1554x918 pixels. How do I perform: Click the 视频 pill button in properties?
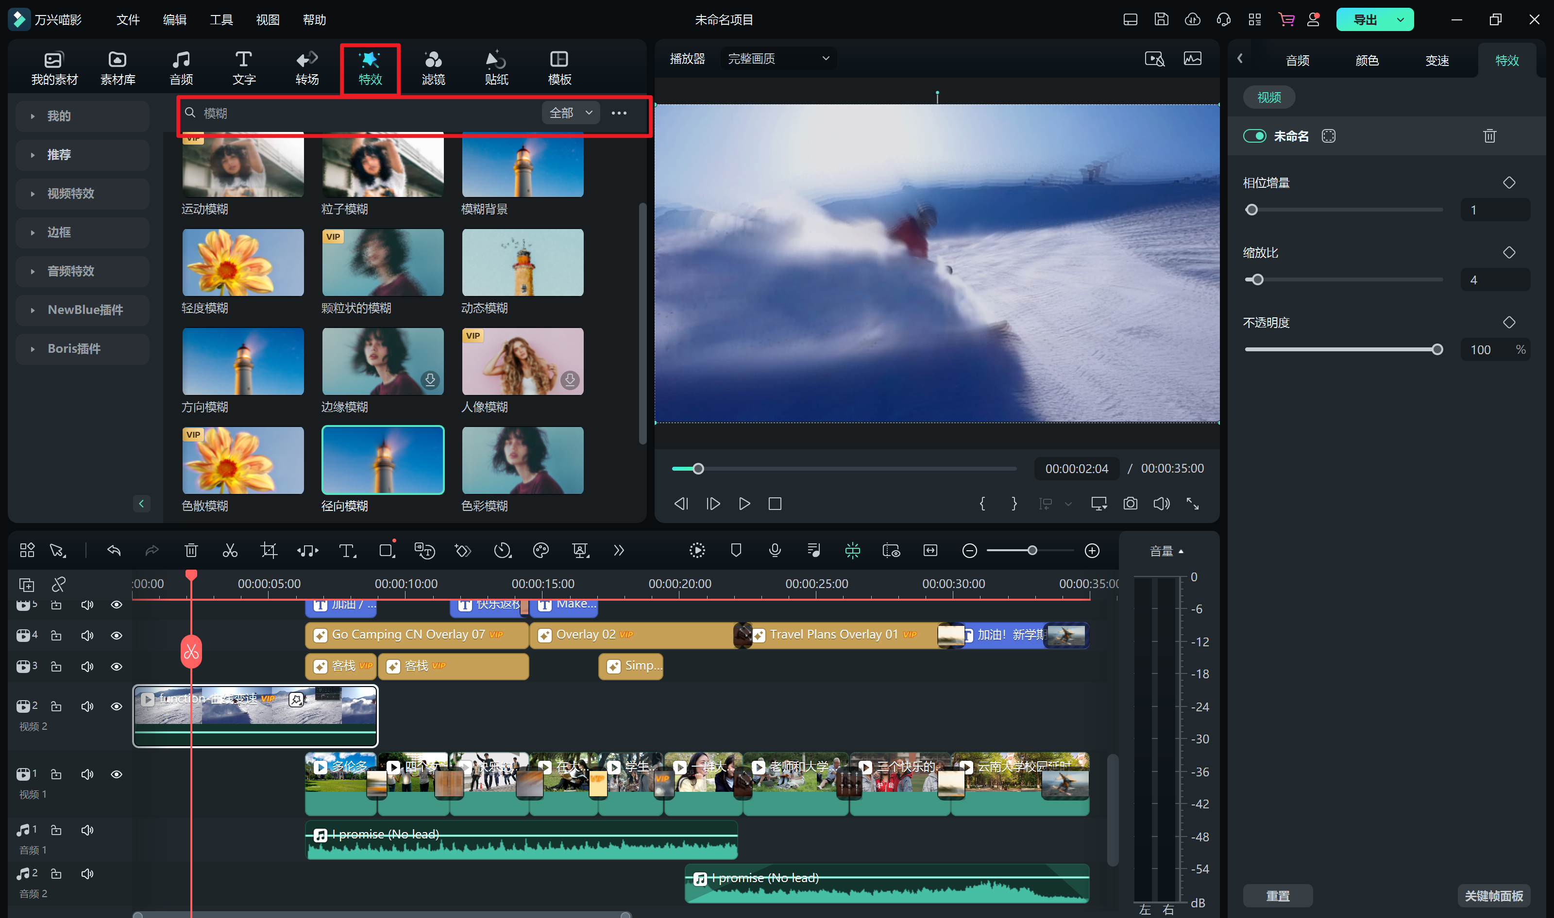tap(1268, 97)
